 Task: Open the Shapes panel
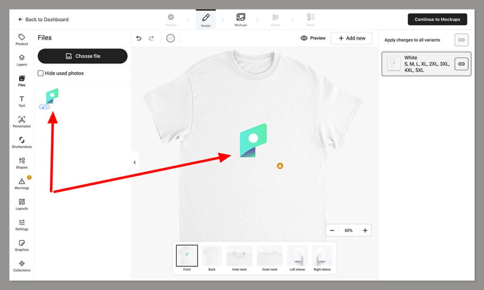coord(22,163)
